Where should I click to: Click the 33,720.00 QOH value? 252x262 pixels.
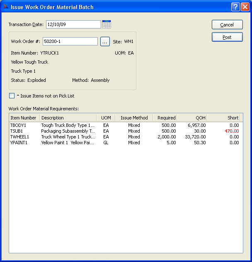click(195, 137)
